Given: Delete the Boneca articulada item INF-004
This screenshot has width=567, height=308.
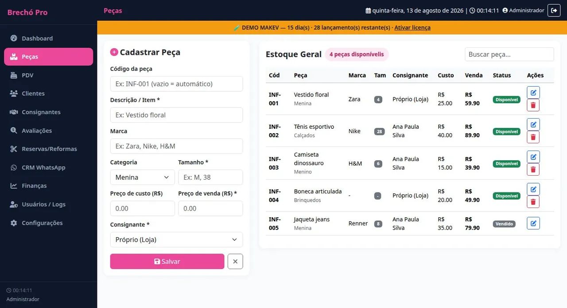Looking at the screenshot, I should tap(533, 202).
